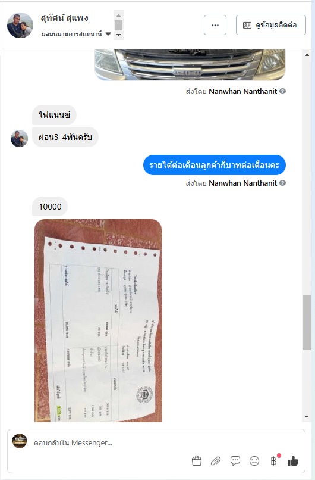
Task: Click the small scroll-down arrow beside name
Action: [118, 35]
